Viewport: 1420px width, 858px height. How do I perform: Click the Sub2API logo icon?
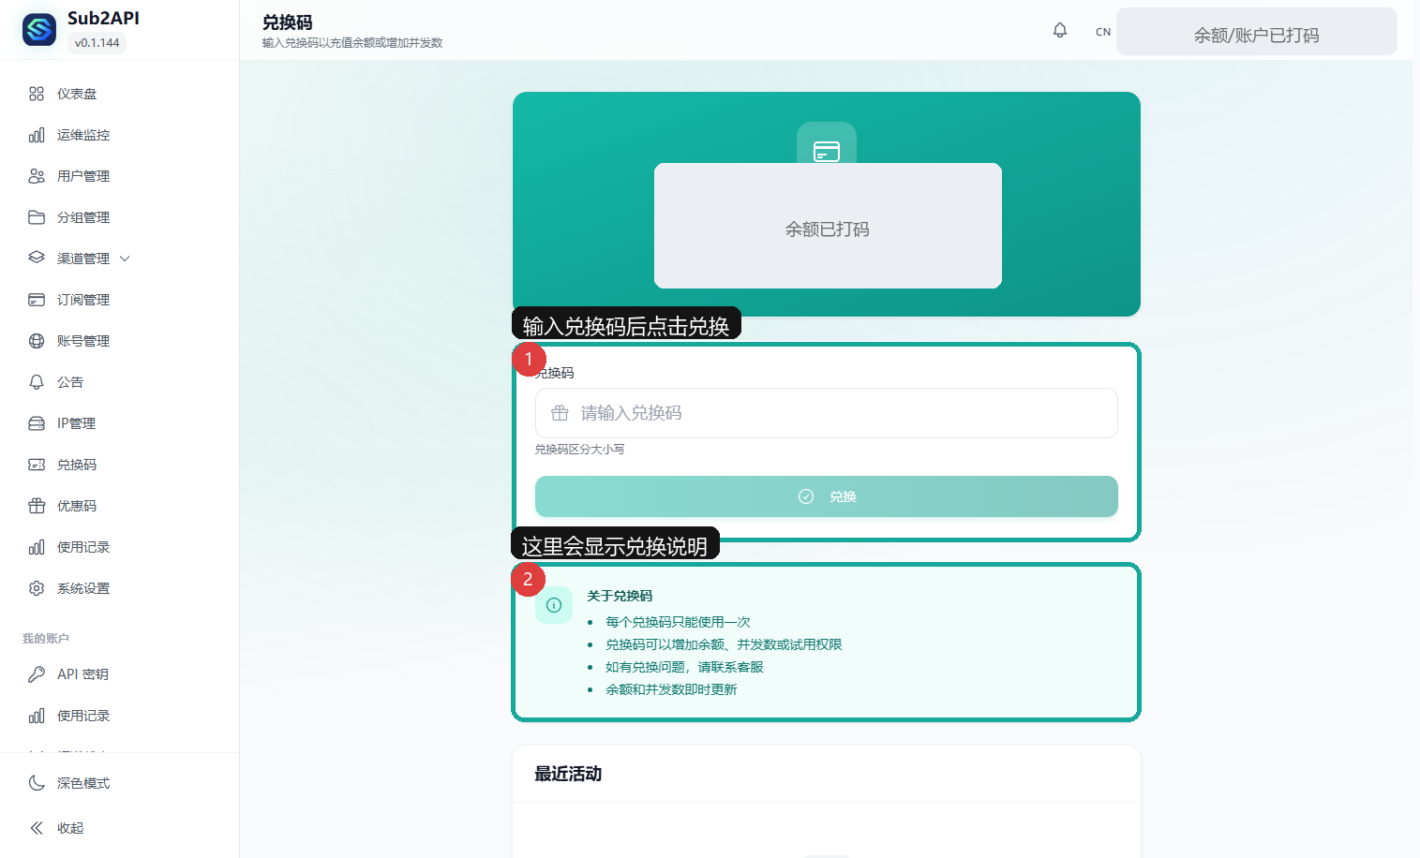(x=39, y=30)
